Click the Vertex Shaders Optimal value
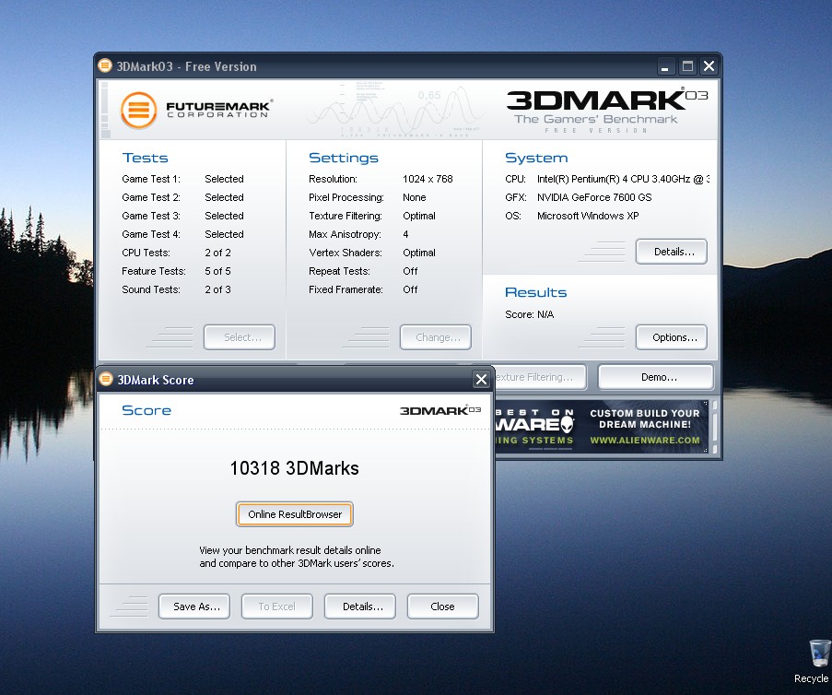Viewport: 832px width, 695px height. 418,253
